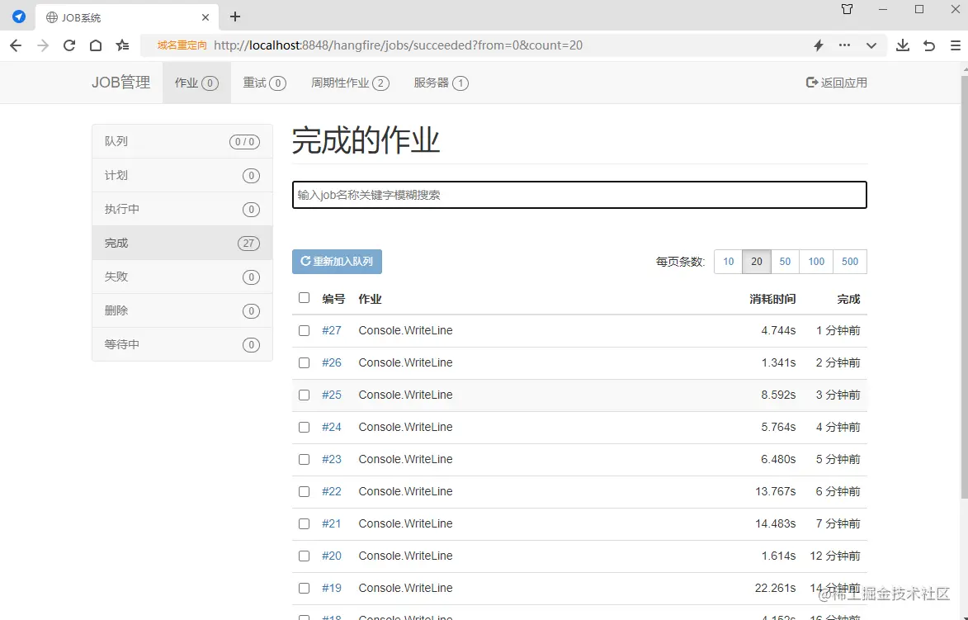Toggle the select-all checkbox in table header
This screenshot has height=620, width=968.
pos(304,298)
